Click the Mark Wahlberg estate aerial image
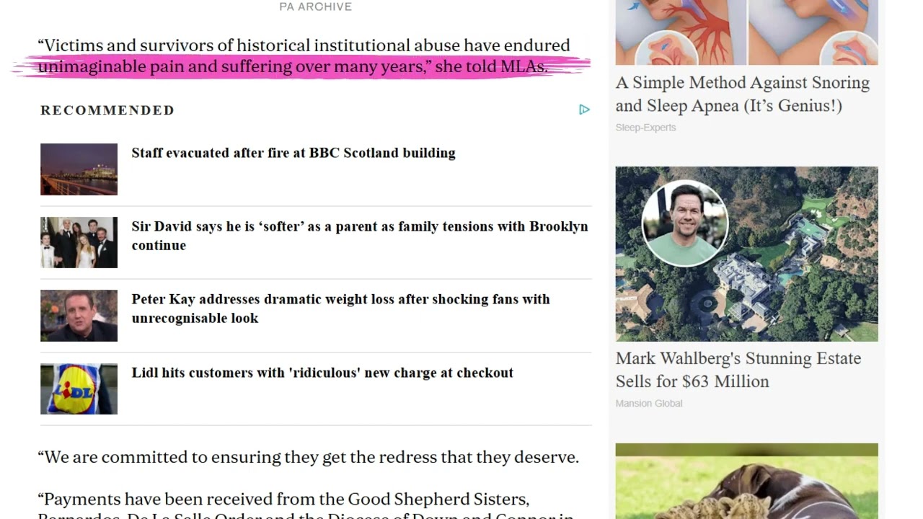The image size is (923, 519). click(746, 254)
